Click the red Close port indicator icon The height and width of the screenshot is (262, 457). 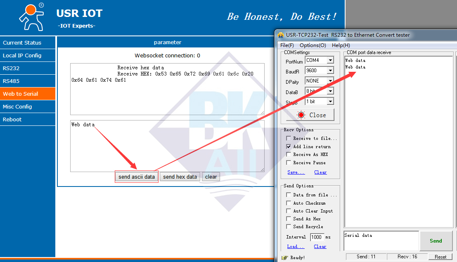tap(301, 115)
